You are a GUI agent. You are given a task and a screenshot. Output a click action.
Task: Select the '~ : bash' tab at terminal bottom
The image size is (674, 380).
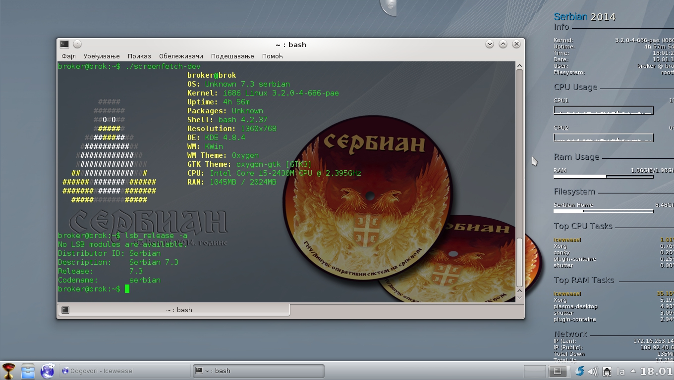pos(174,310)
